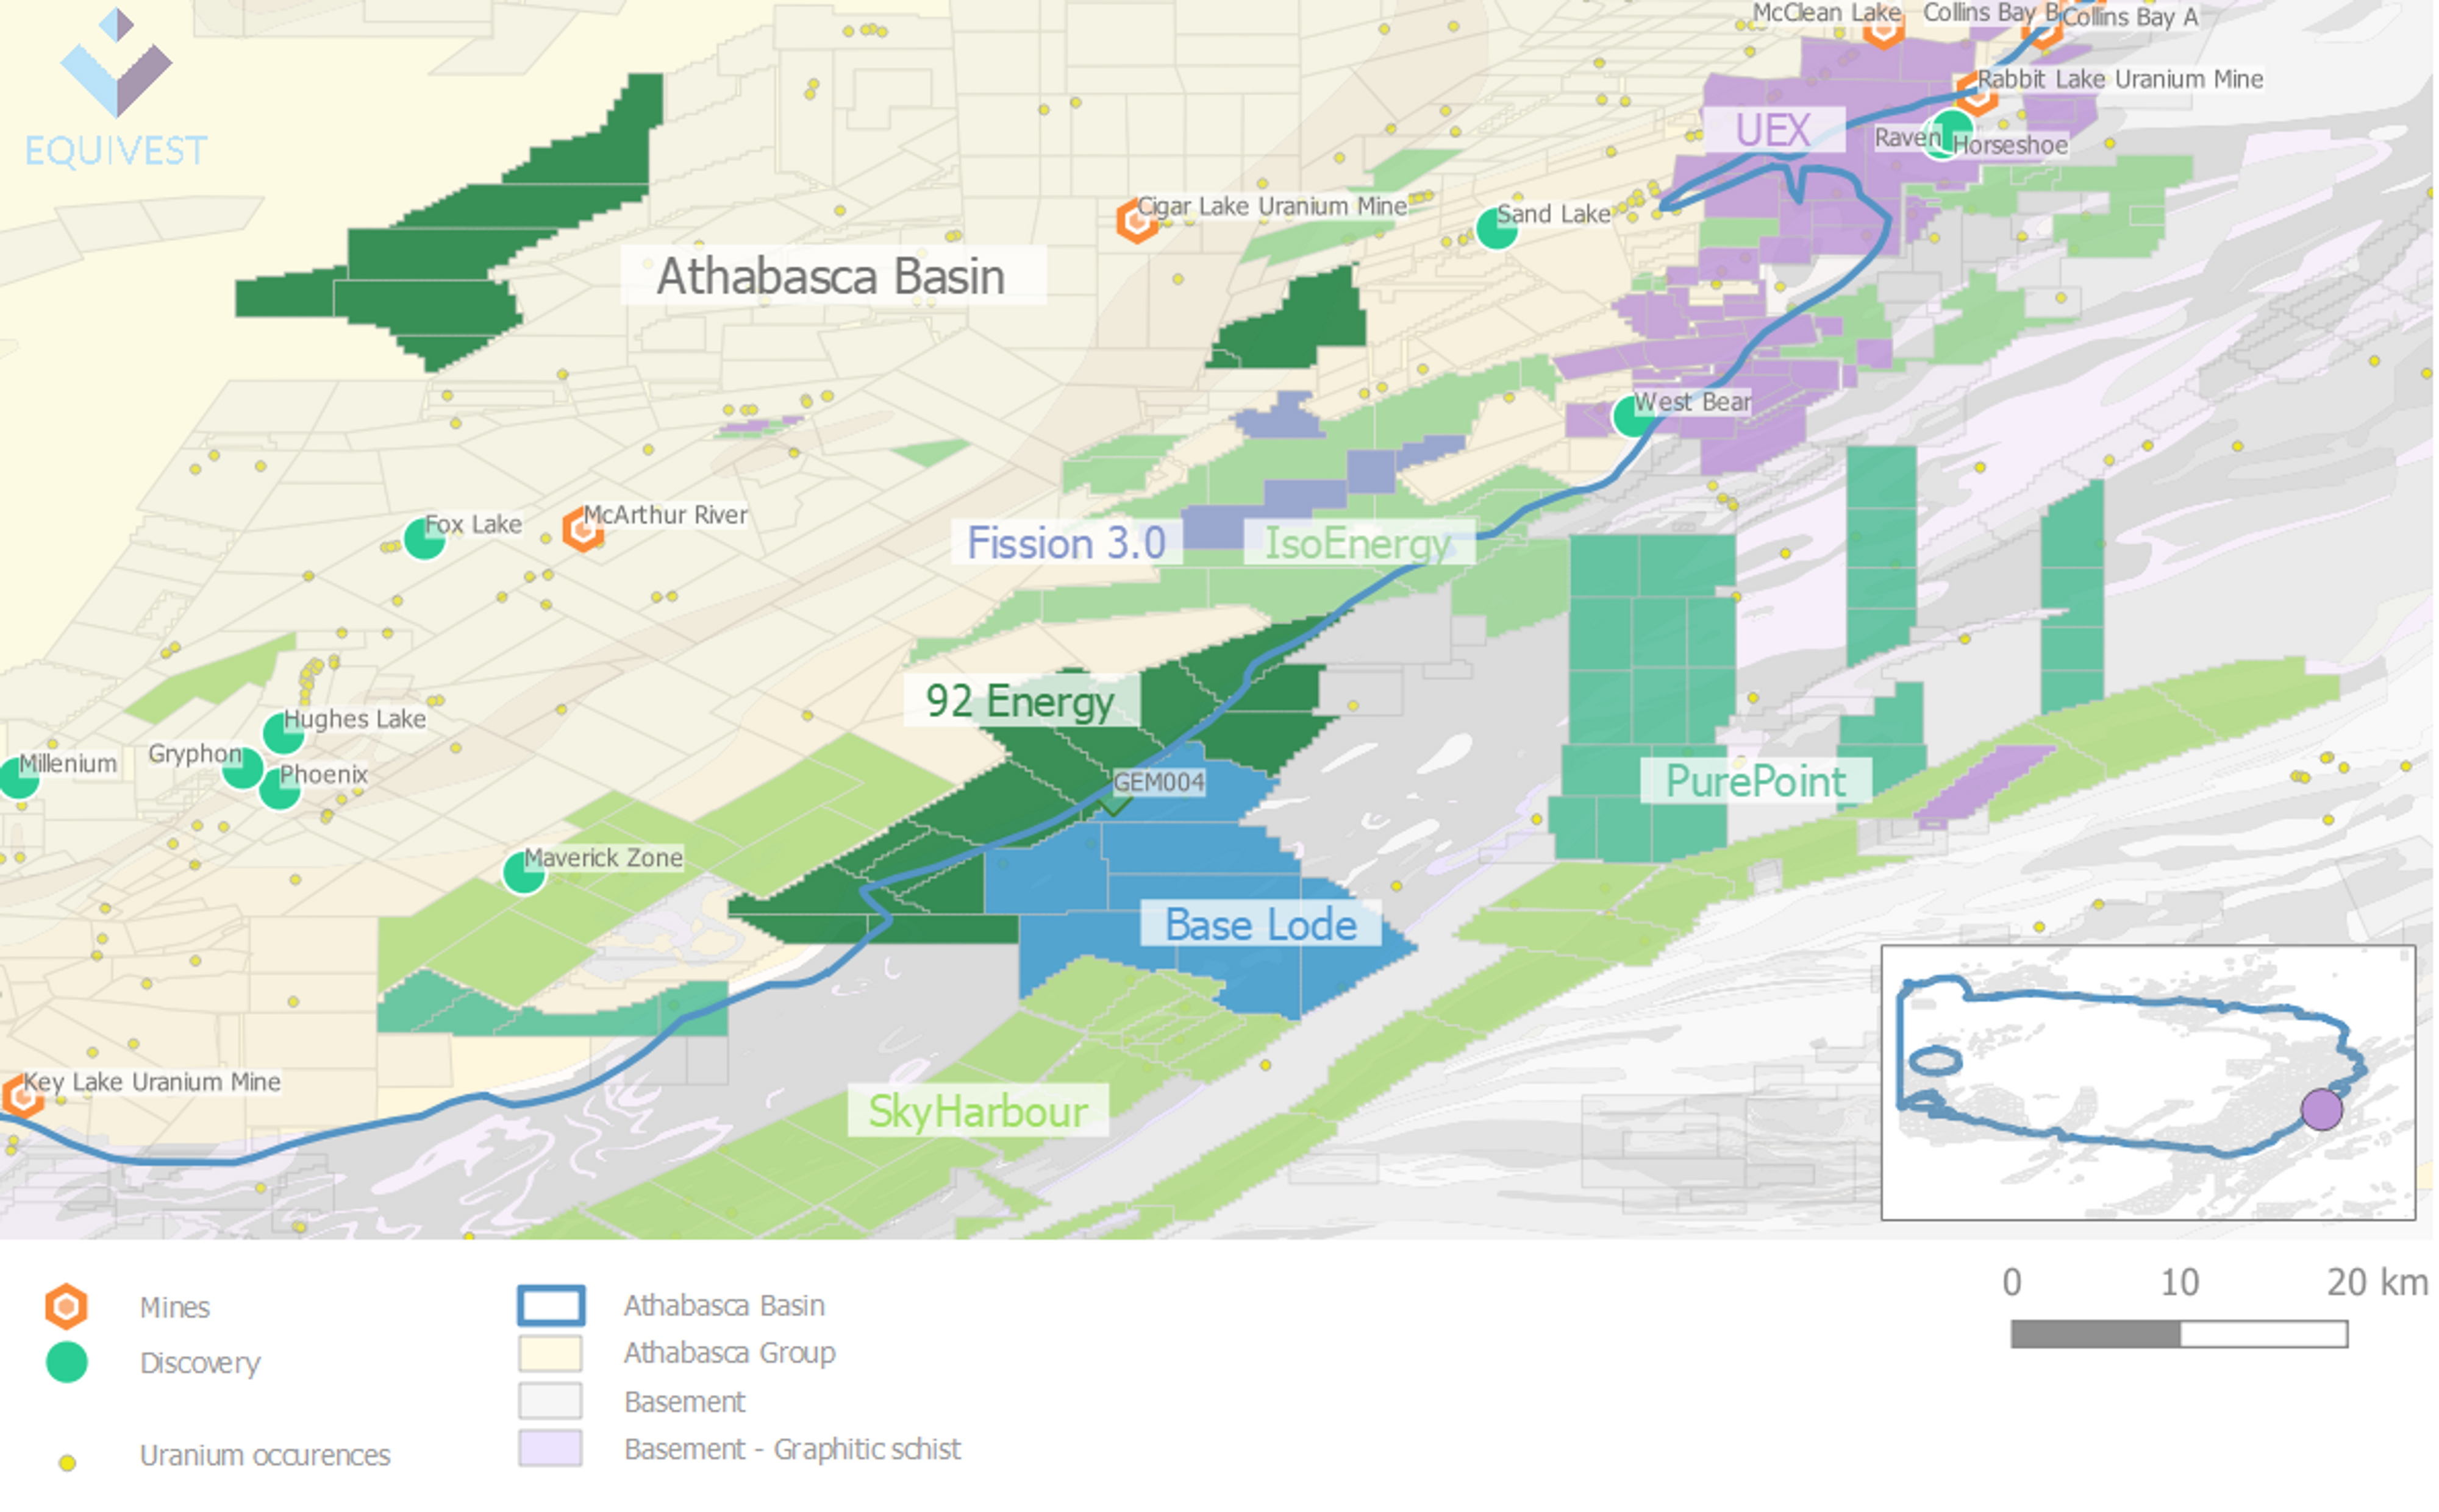Click the Mines legend hexagon icon
2439x1512 pixels.
pos(66,1306)
